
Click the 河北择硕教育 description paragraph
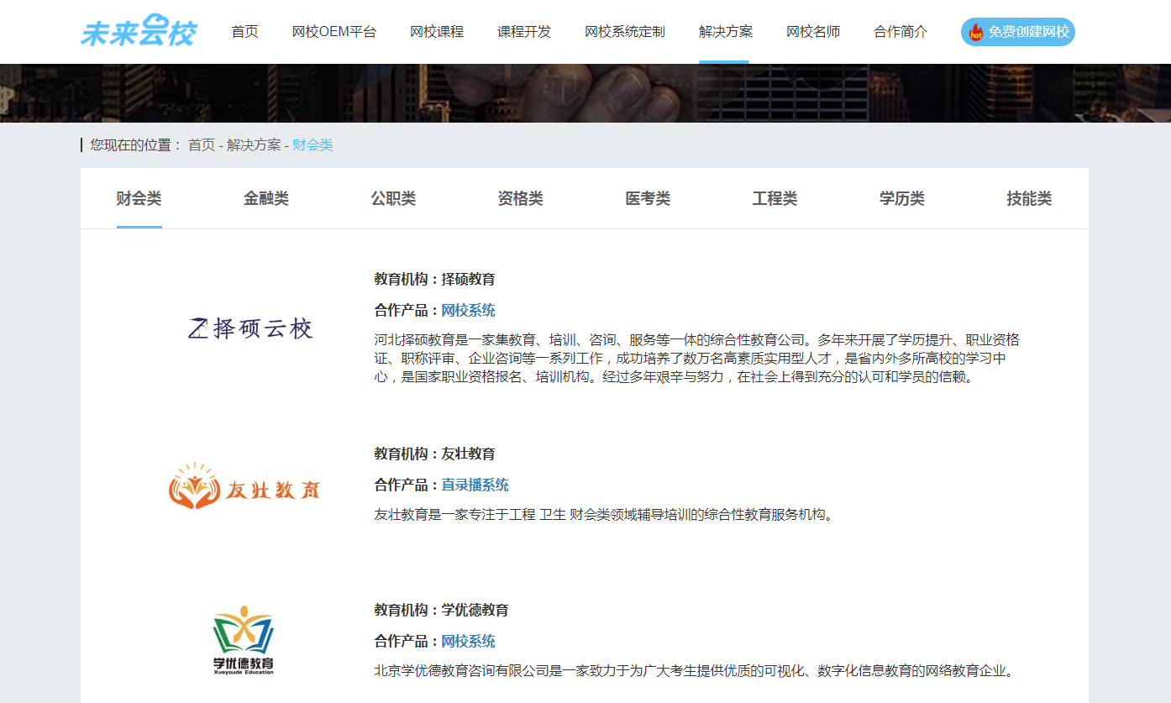click(x=697, y=359)
